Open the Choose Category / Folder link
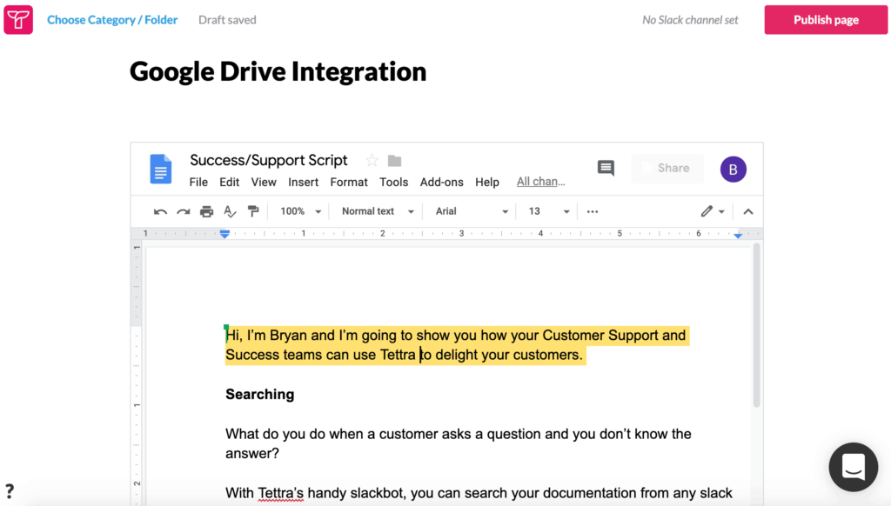This screenshot has height=506, width=891. [112, 20]
